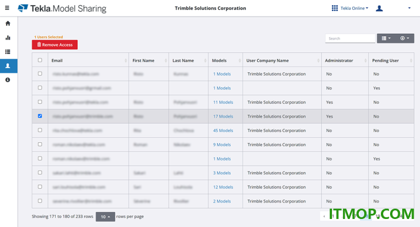Open the 9 Models link
Image resolution: width=420 pixels, height=227 pixels.
pyautogui.click(x=222, y=144)
